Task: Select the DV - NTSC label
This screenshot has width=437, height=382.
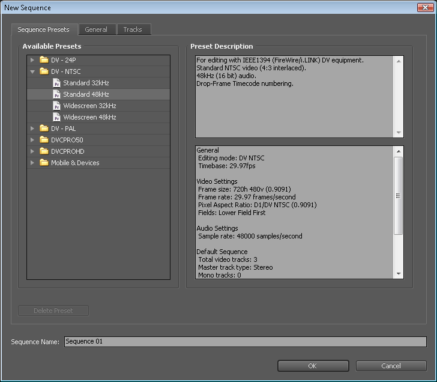Action: [66, 71]
